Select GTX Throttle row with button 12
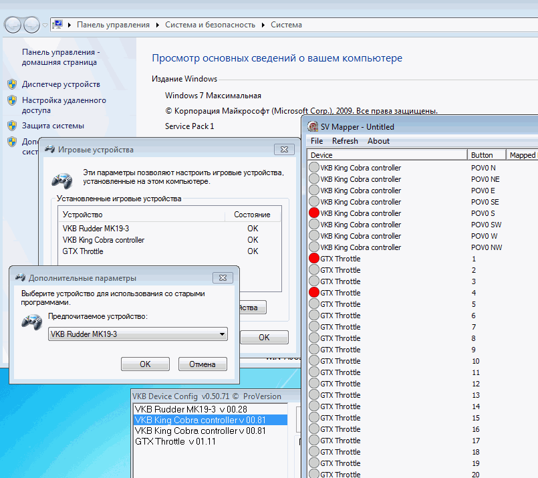Viewport: 538px width, 478px height. (x=422, y=384)
